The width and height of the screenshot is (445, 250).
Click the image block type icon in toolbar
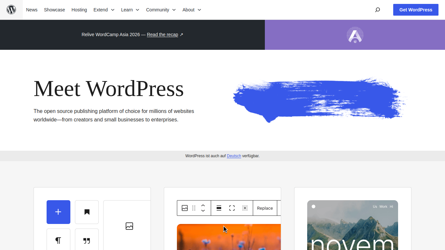tap(185, 208)
